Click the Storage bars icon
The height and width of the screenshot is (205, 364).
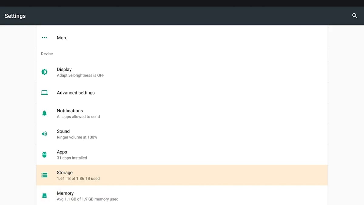44,175
